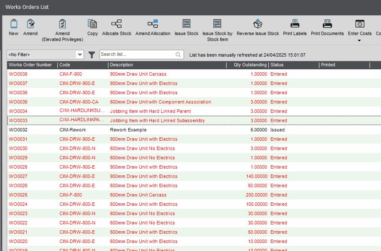Screen dimensions: 381x251
Task: Select works order WO0034
Action: click(x=18, y=111)
